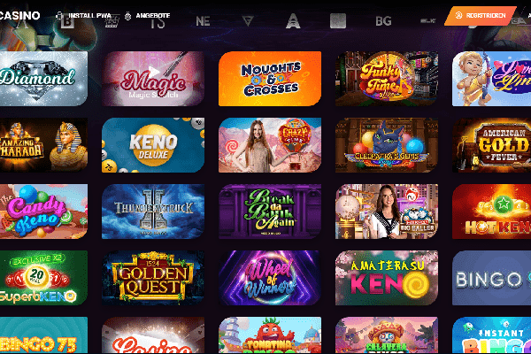The height and width of the screenshot is (354, 531).
Task: Start the Break da Bank Again game
Action: point(270,212)
